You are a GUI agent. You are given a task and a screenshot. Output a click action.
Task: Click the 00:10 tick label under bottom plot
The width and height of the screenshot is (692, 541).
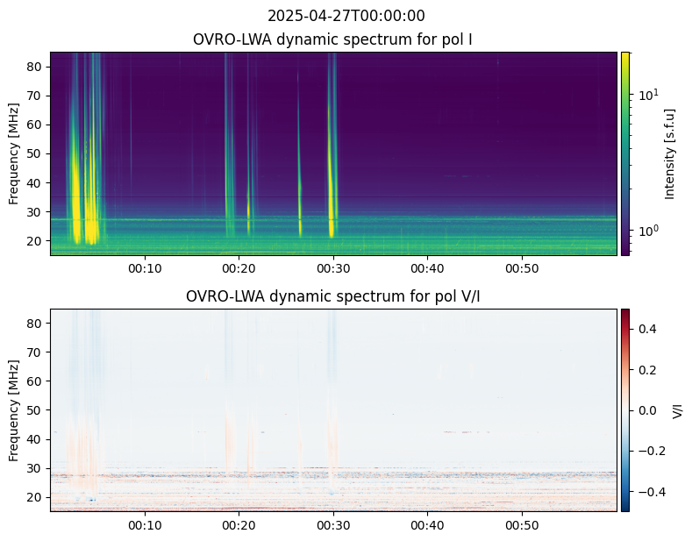145,525
